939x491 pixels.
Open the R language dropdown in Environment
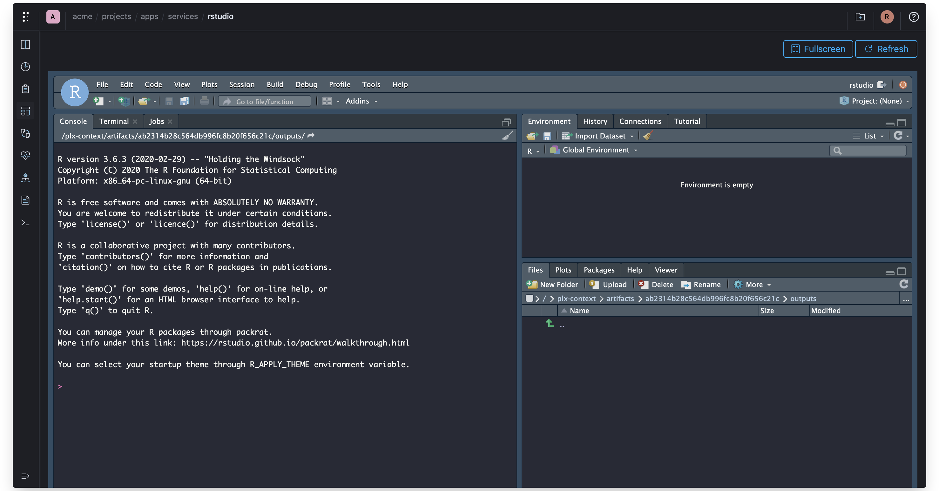[533, 151]
